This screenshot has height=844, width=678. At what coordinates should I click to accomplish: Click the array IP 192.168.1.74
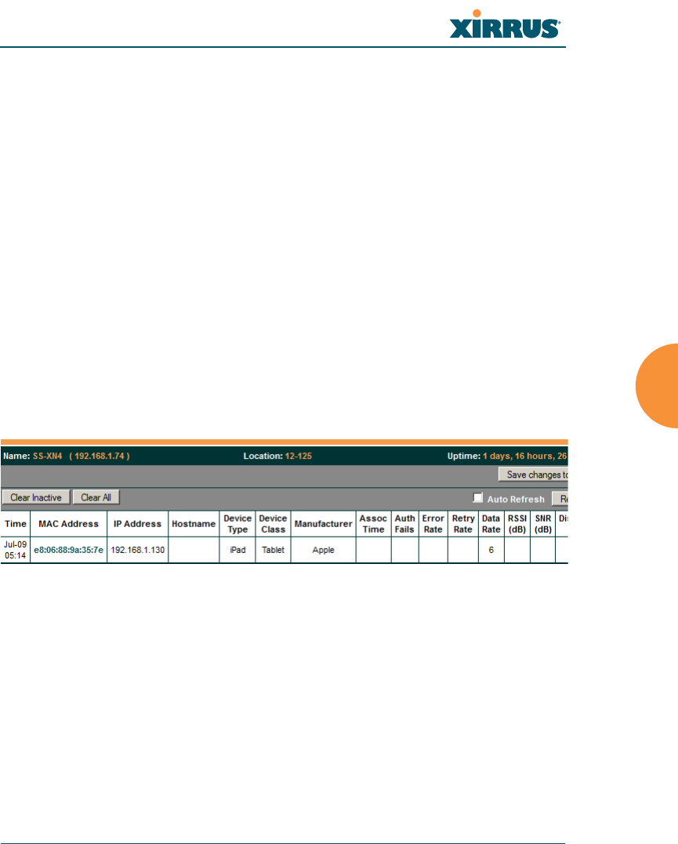click(x=100, y=456)
